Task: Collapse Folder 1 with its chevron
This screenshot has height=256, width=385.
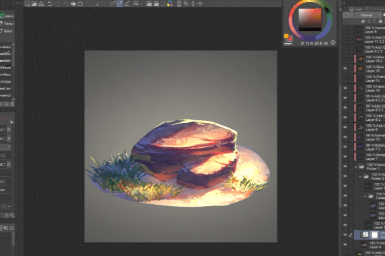Action: 355,167
